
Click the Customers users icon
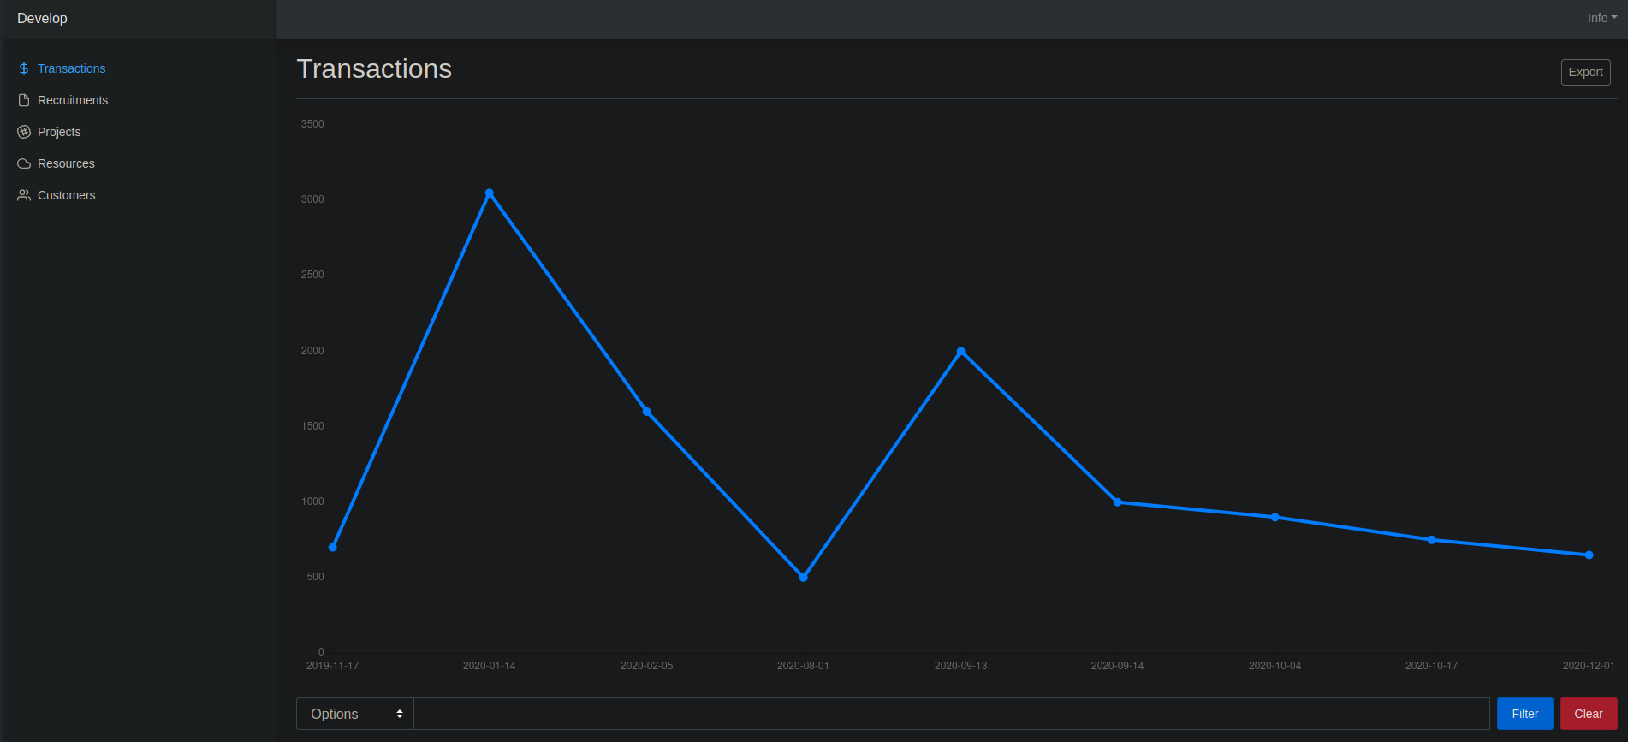click(24, 195)
